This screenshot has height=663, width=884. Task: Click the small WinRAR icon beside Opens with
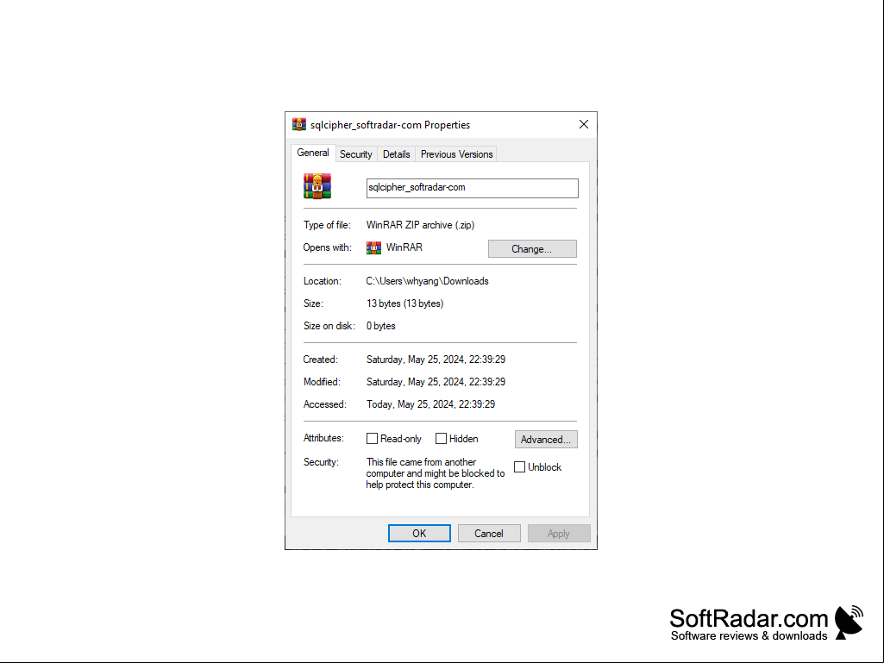coord(373,247)
